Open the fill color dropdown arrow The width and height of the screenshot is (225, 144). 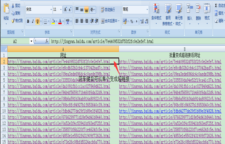pyautogui.click(x=56, y=22)
